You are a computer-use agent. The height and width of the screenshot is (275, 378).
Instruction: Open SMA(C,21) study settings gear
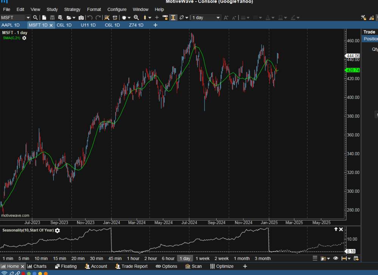coord(24,38)
